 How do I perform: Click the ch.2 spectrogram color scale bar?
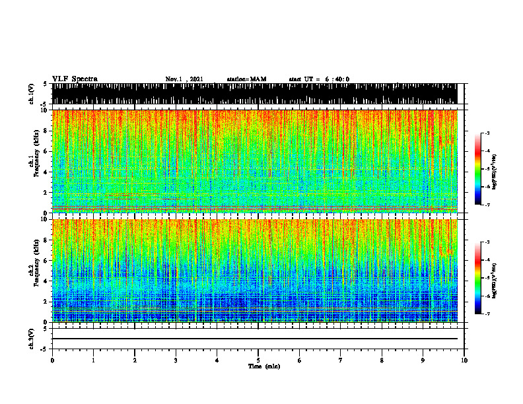click(x=477, y=278)
